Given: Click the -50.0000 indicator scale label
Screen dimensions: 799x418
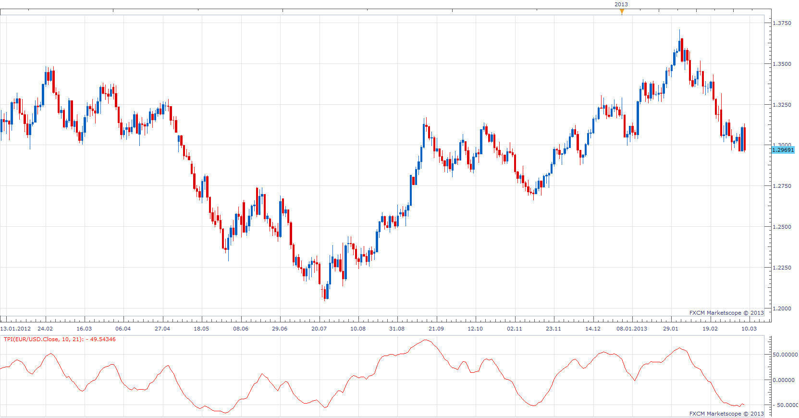Looking at the screenshot, I should click(786, 405).
